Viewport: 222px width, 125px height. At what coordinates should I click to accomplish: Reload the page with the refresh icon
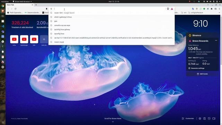pos(15,9)
